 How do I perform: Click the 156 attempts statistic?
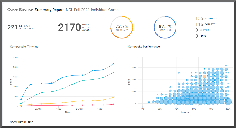point(205,18)
